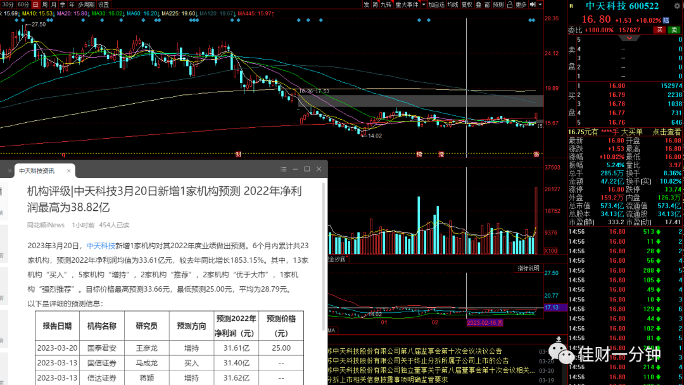The height and width of the screenshot is (385, 684).
Task: Switch chart to 30分 period
Action: tap(8, 4)
